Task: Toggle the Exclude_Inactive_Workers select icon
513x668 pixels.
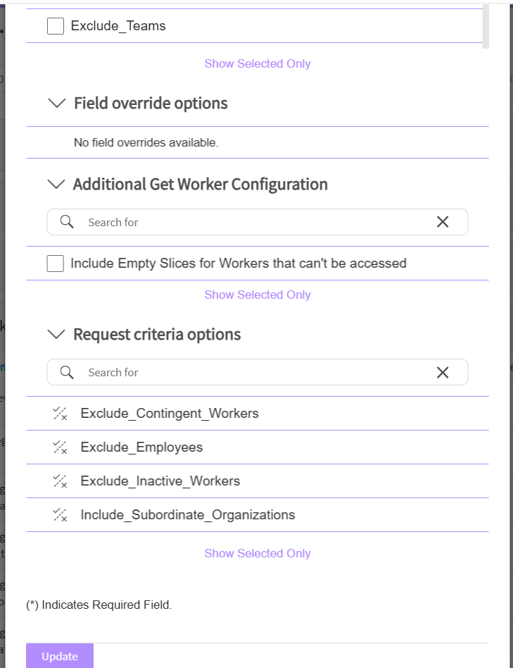Action: pyautogui.click(x=60, y=481)
